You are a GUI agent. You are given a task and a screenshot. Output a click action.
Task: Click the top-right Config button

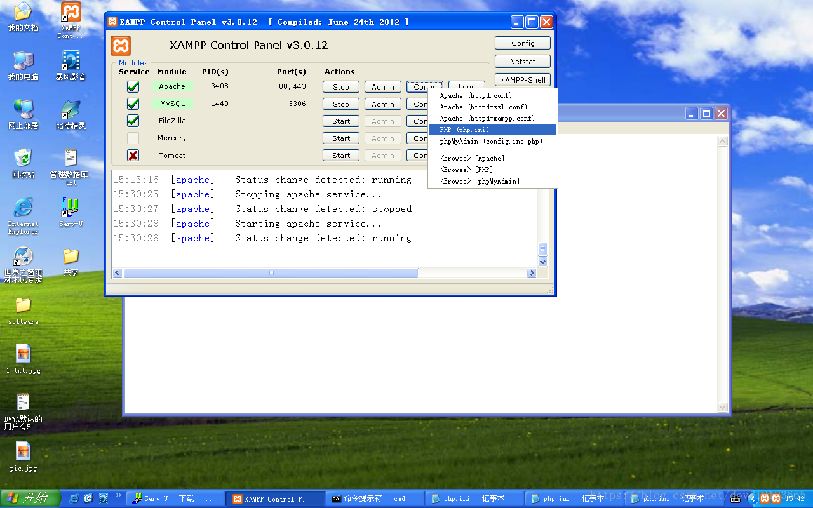click(x=523, y=43)
